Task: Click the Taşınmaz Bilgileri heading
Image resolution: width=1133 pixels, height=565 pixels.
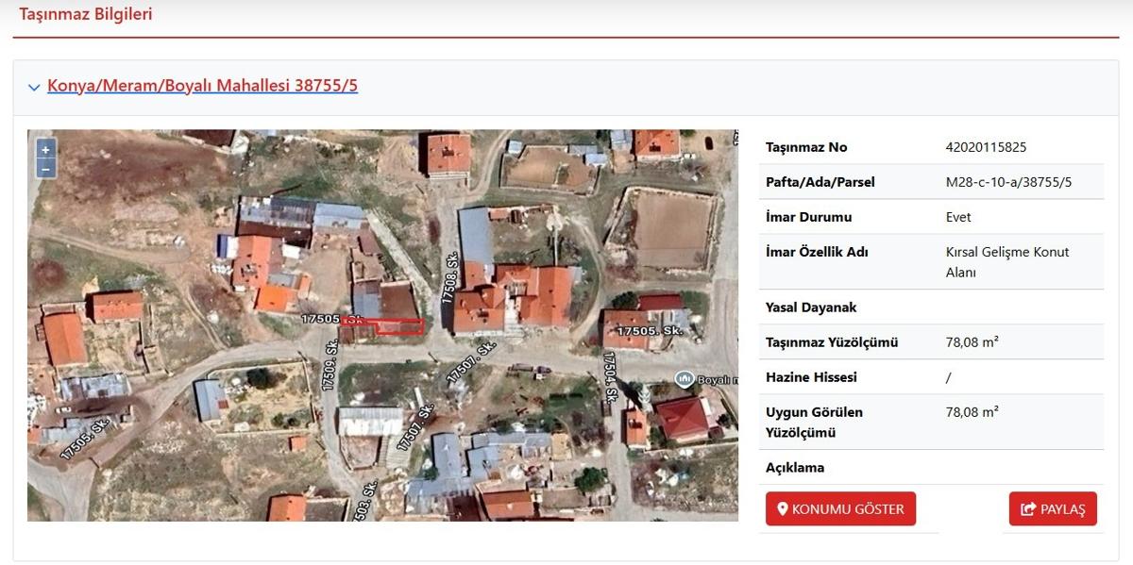Action: 86,14
